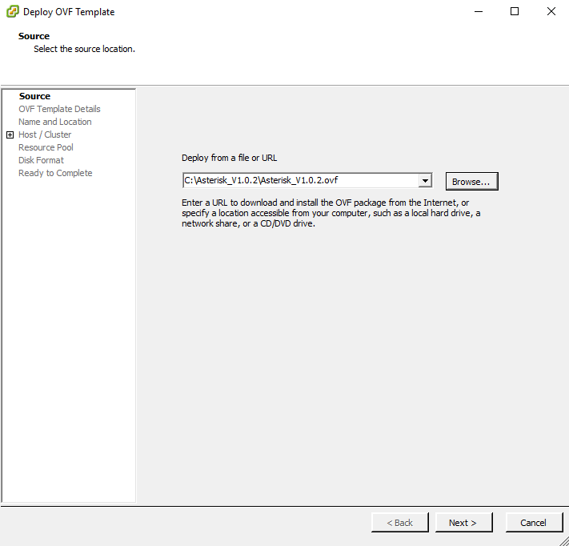569x546 pixels.
Task: Click the Cancel button
Action: click(x=534, y=523)
